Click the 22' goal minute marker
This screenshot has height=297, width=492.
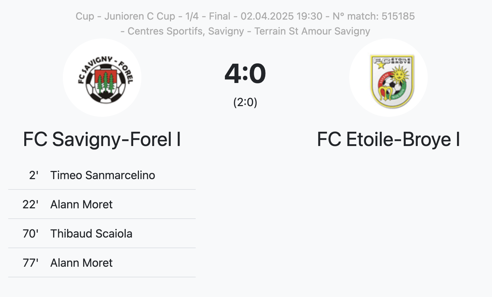click(x=31, y=204)
